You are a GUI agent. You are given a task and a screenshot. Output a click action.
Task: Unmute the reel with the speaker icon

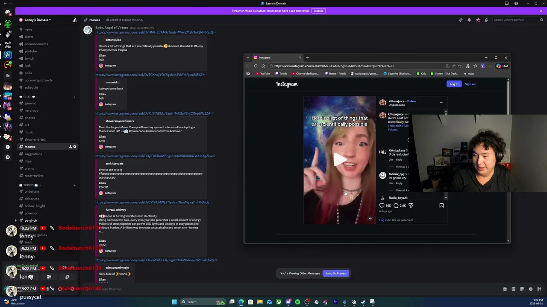370,219
